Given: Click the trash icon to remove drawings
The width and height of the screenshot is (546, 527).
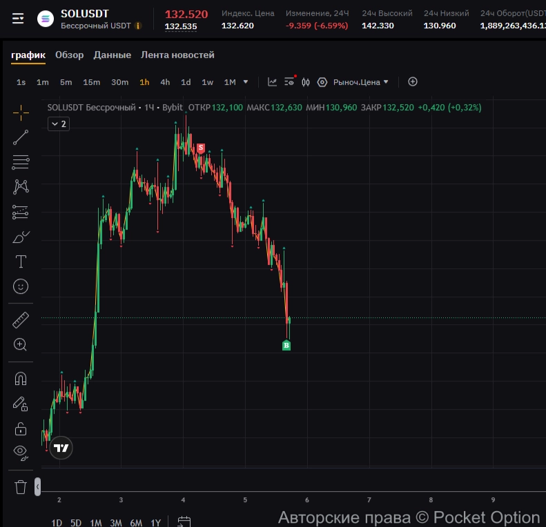Looking at the screenshot, I should tap(21, 487).
